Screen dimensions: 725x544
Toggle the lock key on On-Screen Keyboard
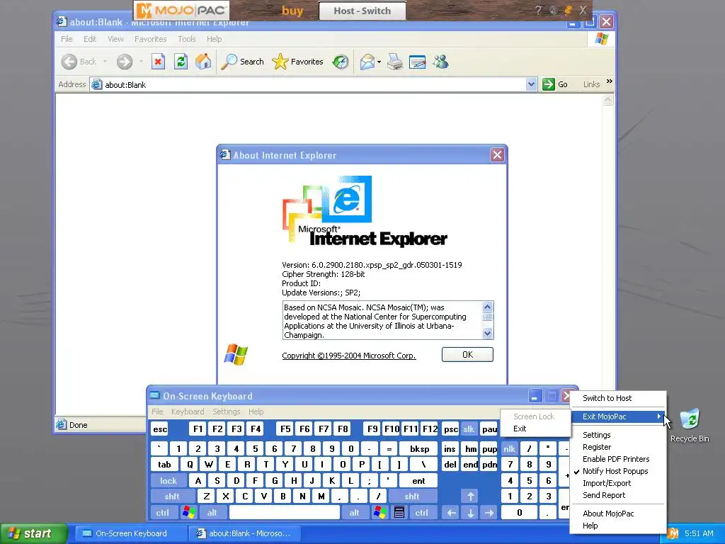coord(169,481)
